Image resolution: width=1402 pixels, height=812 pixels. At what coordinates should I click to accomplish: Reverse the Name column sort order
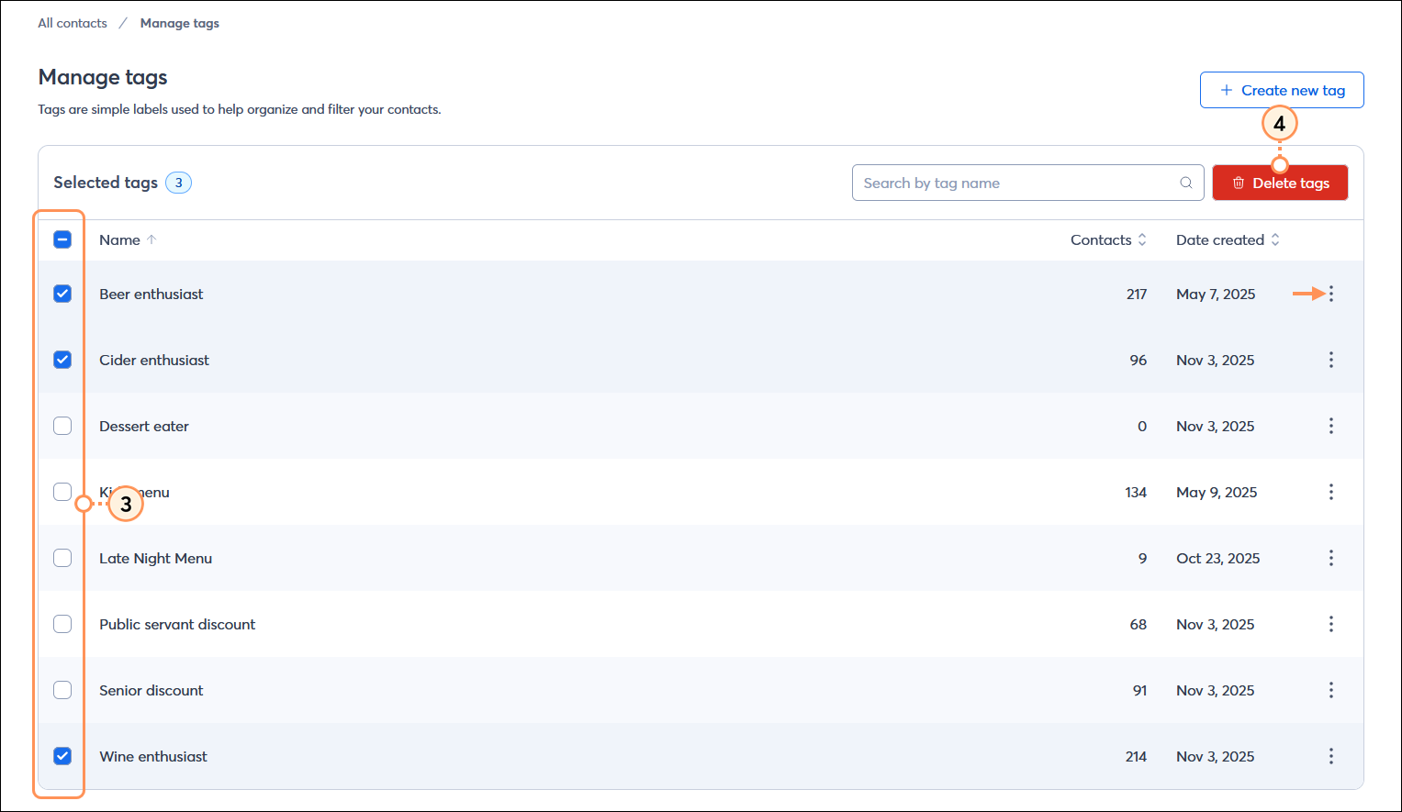click(x=152, y=239)
